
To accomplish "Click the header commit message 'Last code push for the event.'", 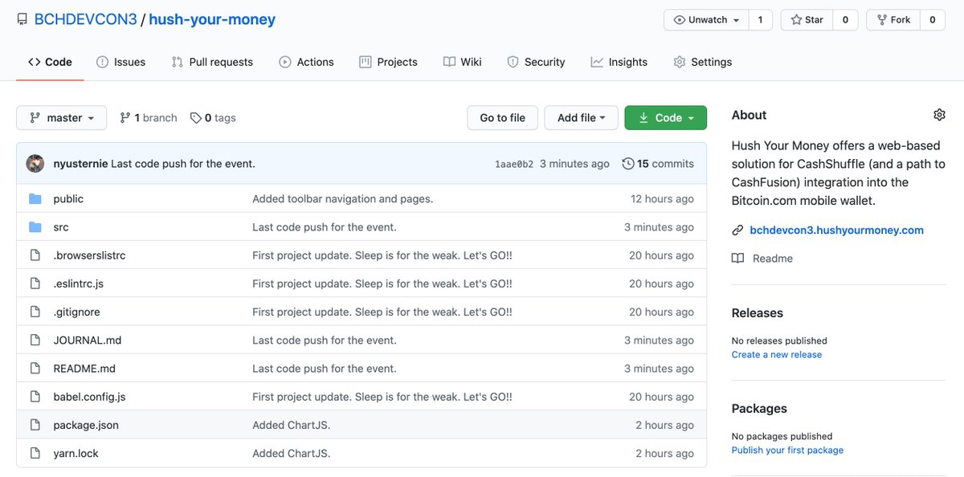I will pos(183,164).
